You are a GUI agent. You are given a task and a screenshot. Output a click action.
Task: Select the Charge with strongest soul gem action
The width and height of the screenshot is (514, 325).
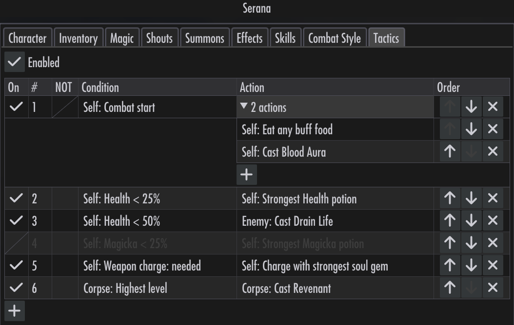(335, 266)
